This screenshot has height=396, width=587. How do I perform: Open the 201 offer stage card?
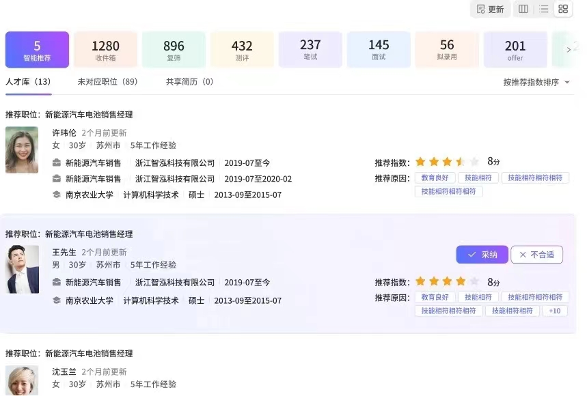515,49
